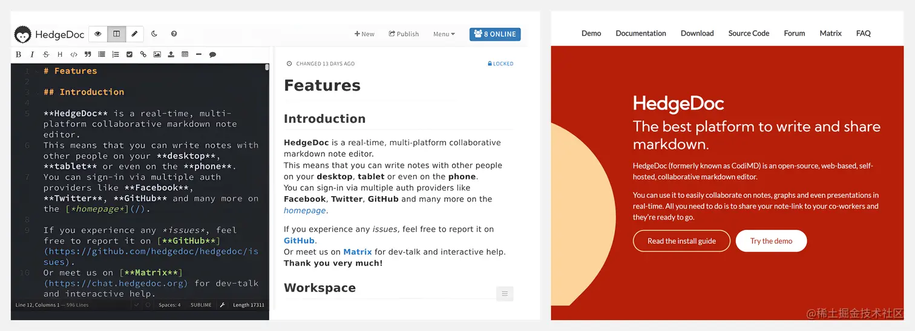915x331 pixels.
Task: Follow the homepage link in the preview
Action: (305, 211)
